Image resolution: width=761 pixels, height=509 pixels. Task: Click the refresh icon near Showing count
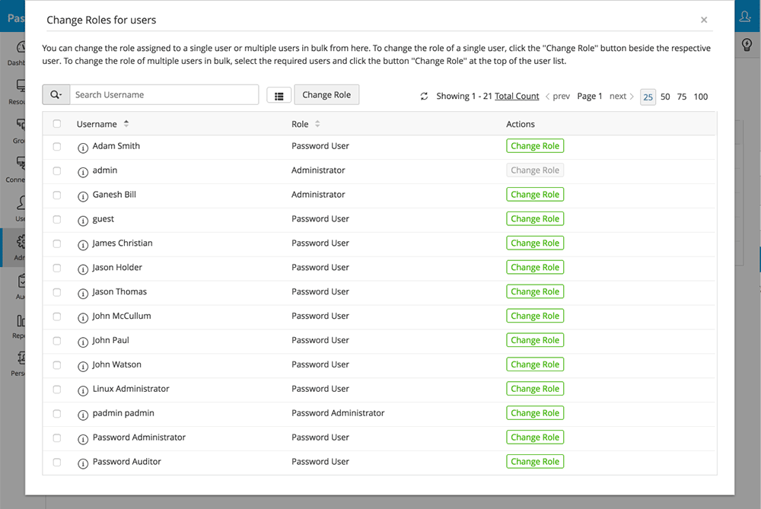[x=424, y=97]
